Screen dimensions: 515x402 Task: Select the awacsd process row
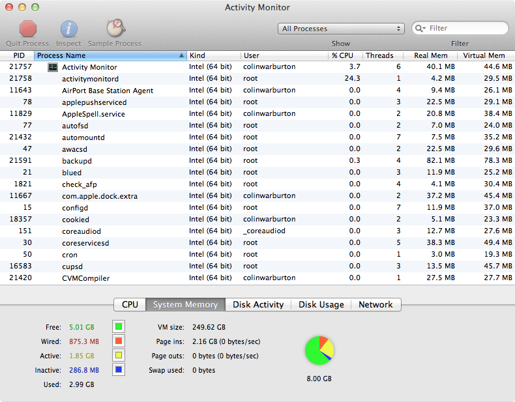tap(257, 149)
